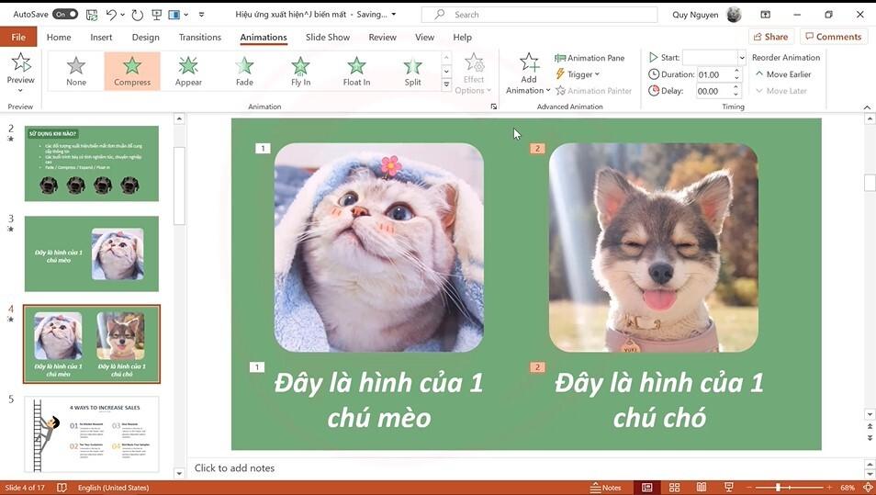
Task: Select the None animation
Action: (76, 72)
